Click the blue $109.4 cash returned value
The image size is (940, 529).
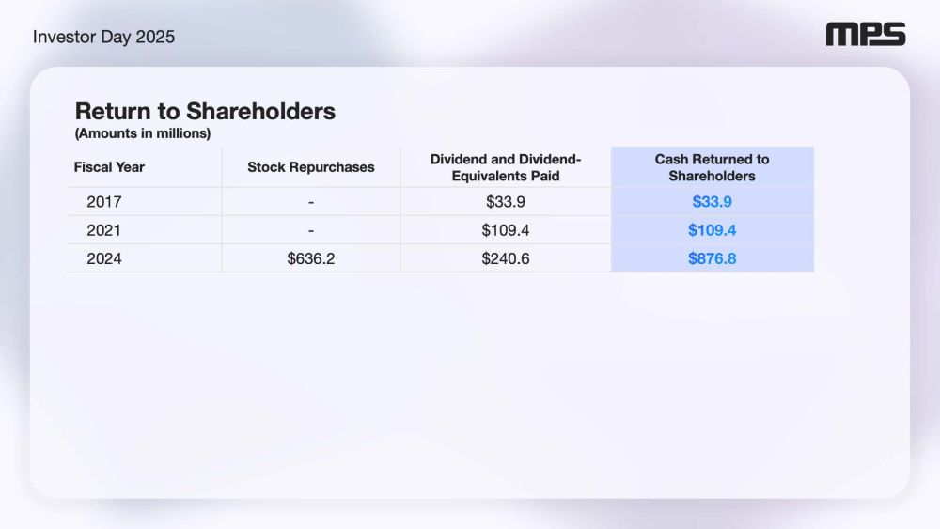pos(712,230)
